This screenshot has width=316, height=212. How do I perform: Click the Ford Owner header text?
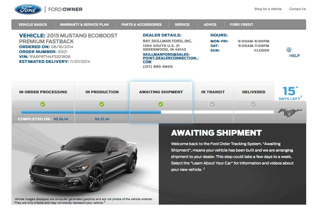point(65,10)
